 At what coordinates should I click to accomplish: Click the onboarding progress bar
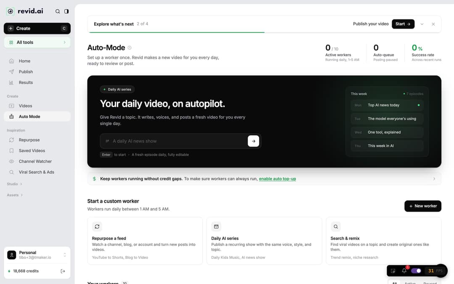pos(264,32)
